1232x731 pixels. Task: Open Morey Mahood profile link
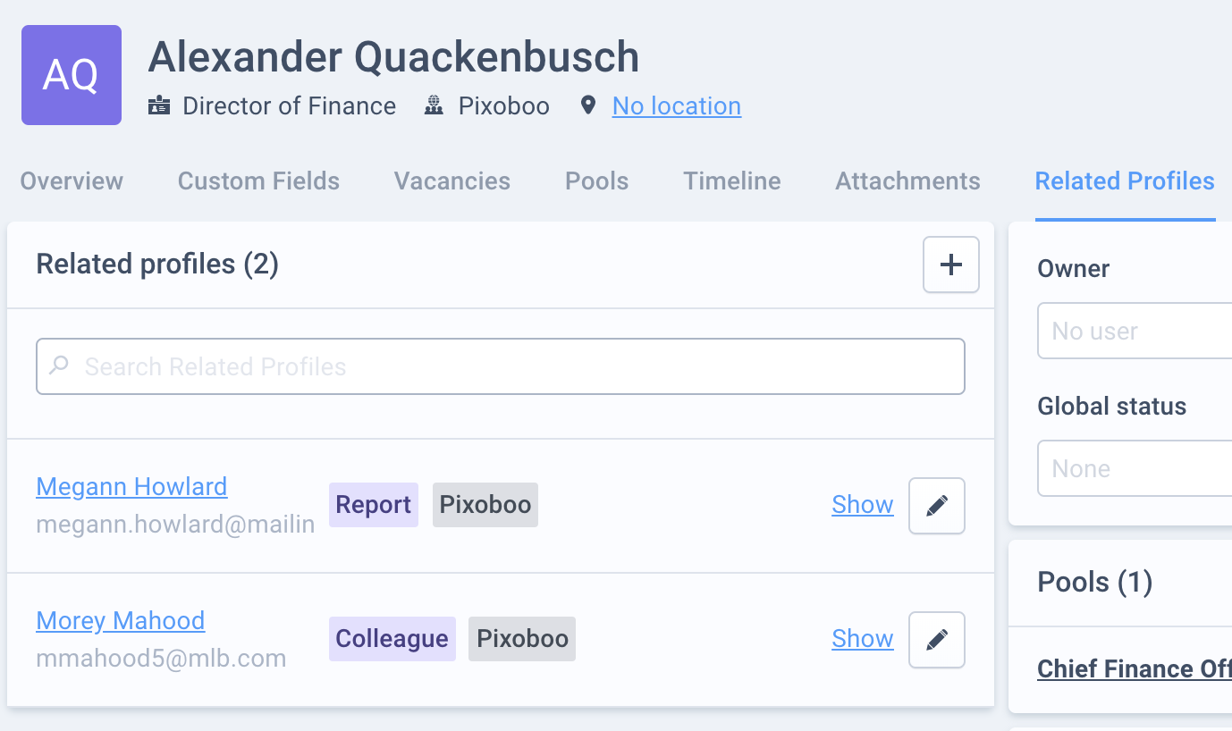click(x=121, y=620)
